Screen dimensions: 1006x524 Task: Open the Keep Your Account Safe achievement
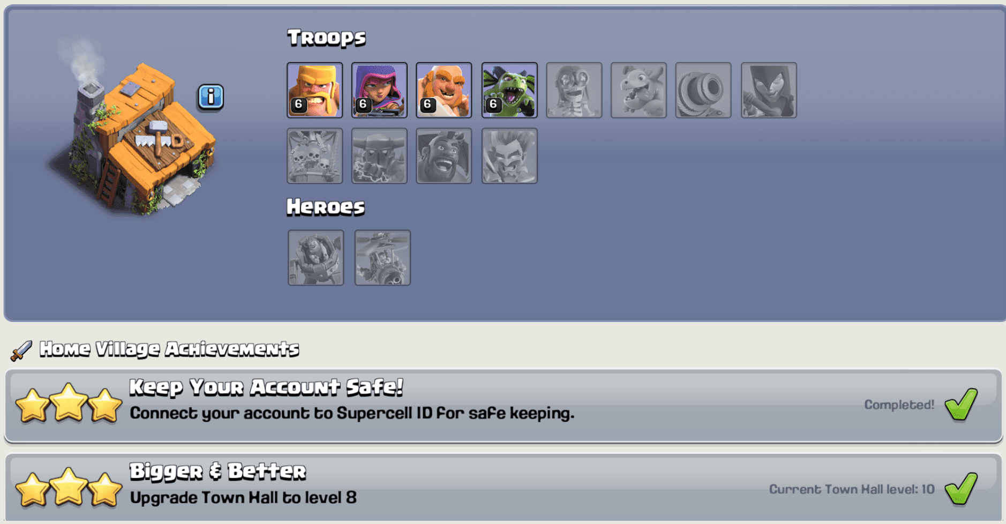(504, 406)
